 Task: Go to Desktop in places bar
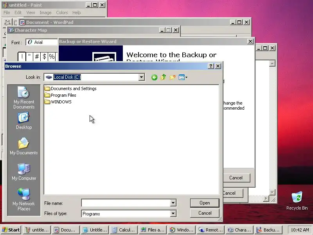pos(24,121)
